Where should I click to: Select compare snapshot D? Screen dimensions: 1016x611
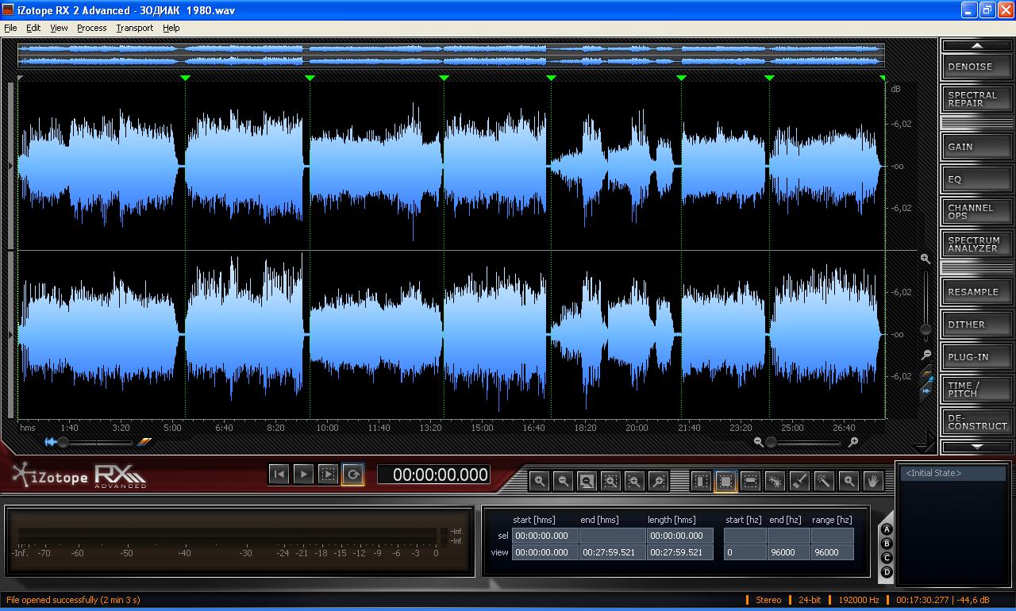[887, 572]
